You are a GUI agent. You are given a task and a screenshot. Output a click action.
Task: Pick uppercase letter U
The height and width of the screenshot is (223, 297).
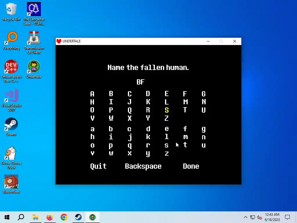click(204, 110)
